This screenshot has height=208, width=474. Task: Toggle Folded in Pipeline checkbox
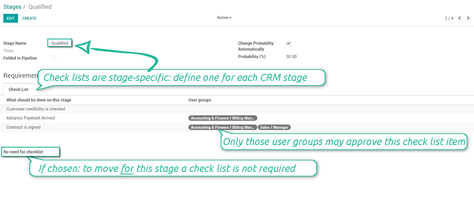pyautogui.click(x=54, y=58)
